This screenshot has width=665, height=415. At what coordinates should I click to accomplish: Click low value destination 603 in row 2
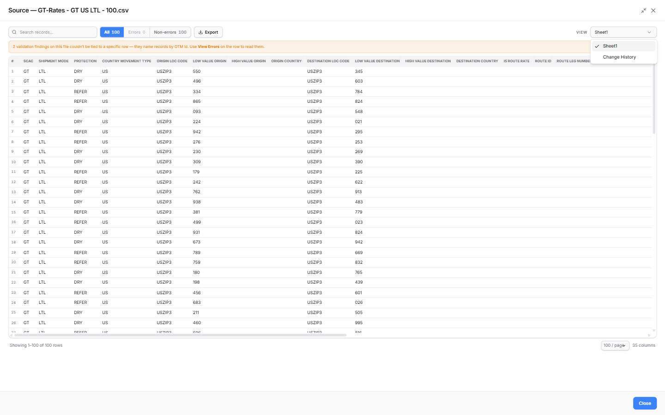tap(359, 81)
